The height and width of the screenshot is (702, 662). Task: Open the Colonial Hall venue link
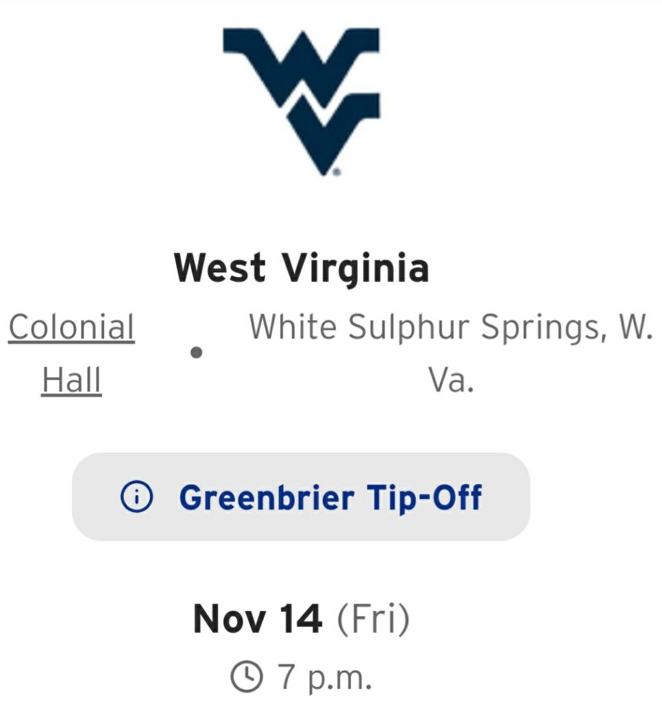[71, 353]
